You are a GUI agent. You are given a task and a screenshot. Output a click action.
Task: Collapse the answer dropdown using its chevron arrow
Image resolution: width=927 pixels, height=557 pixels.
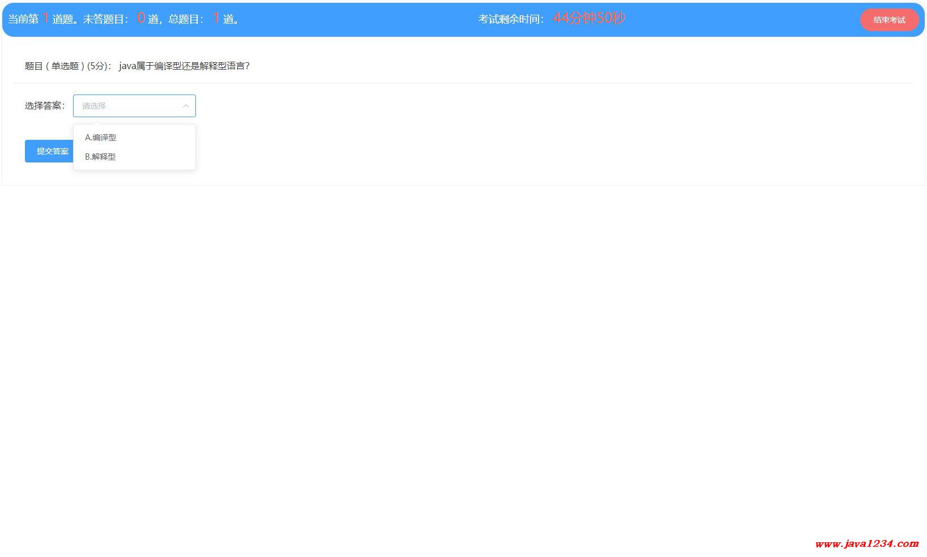click(x=185, y=106)
